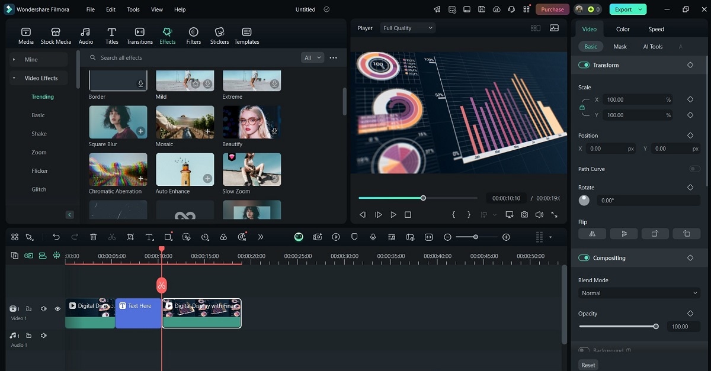The image size is (711, 371).
Task: Flip clip vertically
Action: pos(624,234)
